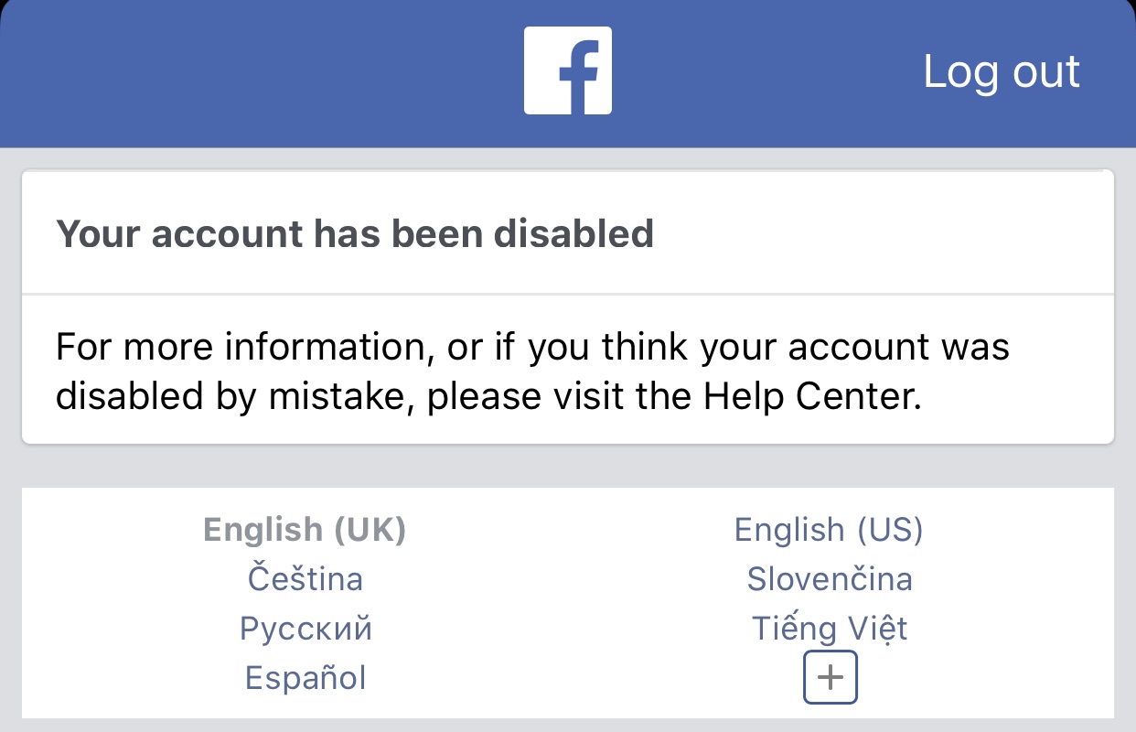Viewport: 1136px width, 732px height.
Task: Switch language to English (US)
Action: 829,530
